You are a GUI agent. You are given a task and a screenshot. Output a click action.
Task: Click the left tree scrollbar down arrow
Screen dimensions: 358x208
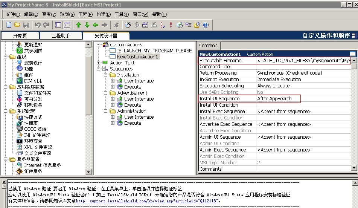pos(88,172)
